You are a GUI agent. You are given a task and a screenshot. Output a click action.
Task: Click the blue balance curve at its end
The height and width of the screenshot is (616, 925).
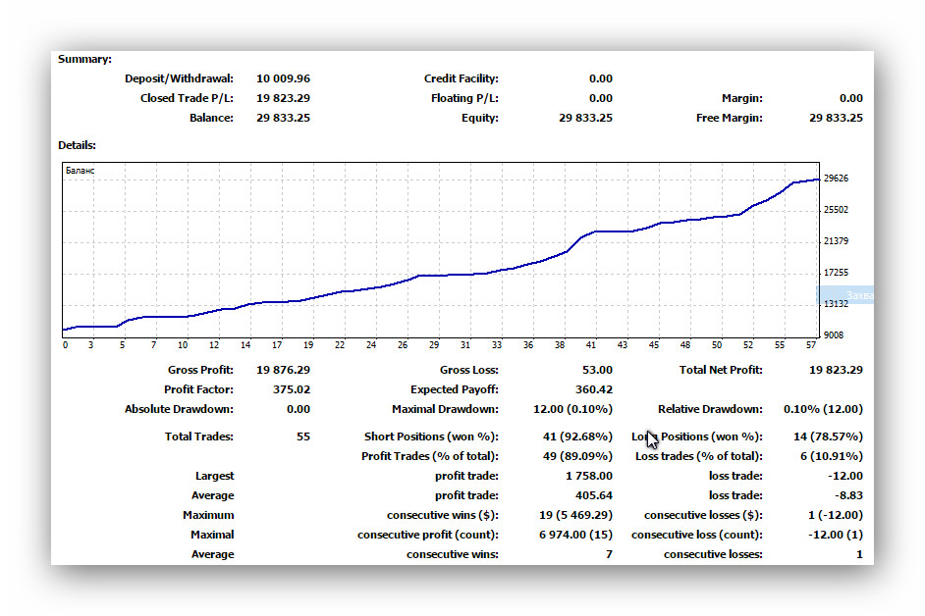pos(817,180)
